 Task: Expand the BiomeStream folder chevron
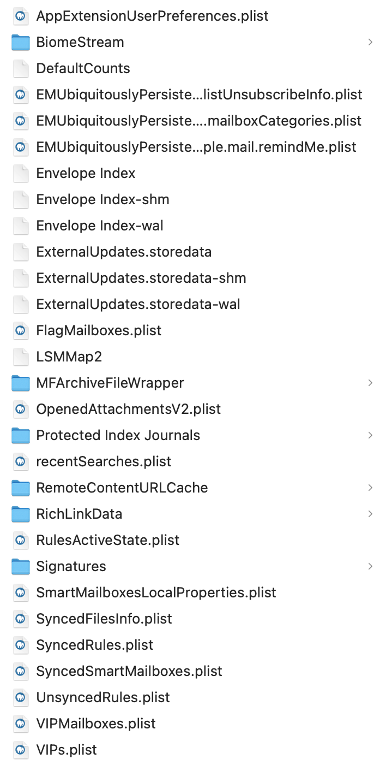click(x=370, y=42)
